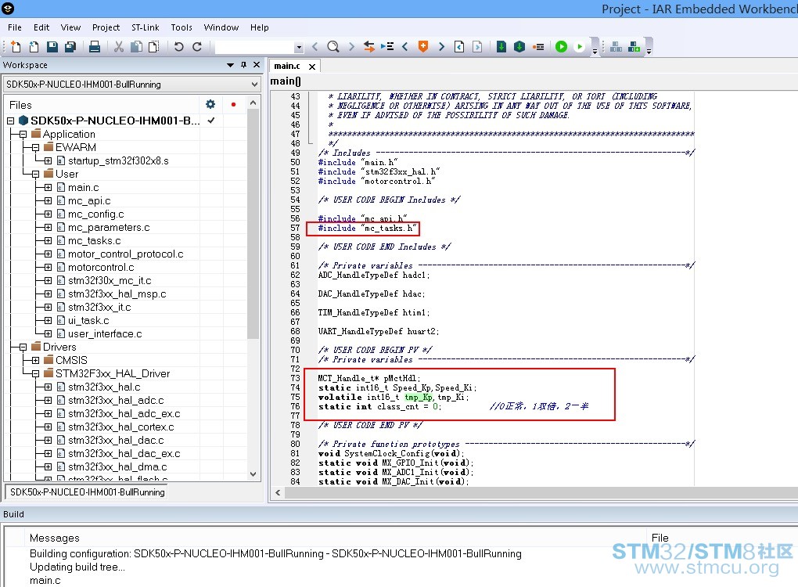Open the Help menu
The height and width of the screenshot is (587, 798).
click(259, 27)
